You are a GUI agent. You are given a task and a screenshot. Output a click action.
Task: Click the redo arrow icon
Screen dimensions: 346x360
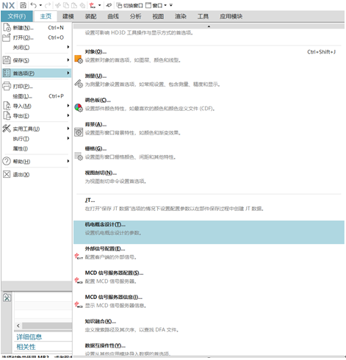[48, 5]
